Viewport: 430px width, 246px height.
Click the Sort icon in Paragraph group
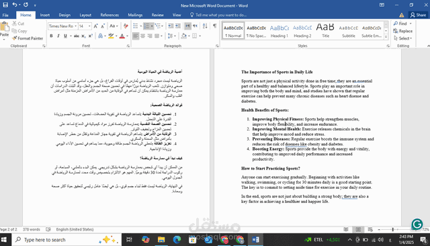(205, 26)
